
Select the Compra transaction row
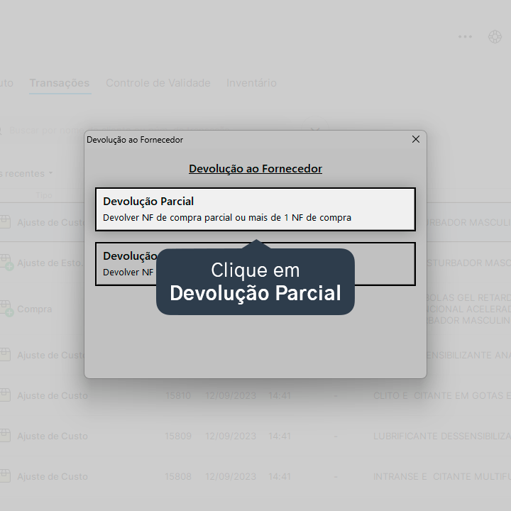tap(255, 309)
